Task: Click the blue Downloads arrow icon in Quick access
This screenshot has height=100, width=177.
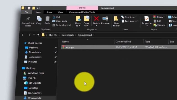Action: click(26, 52)
